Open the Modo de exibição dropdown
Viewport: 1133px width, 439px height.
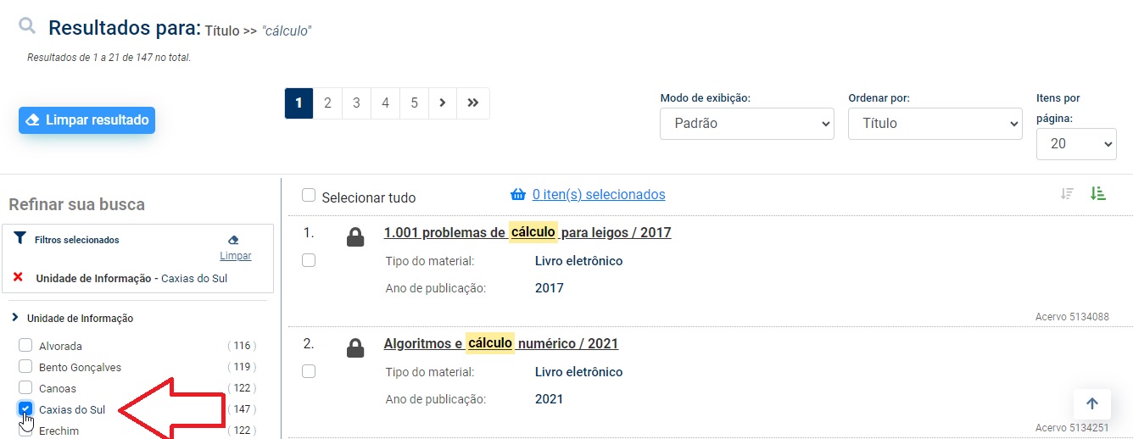click(747, 124)
